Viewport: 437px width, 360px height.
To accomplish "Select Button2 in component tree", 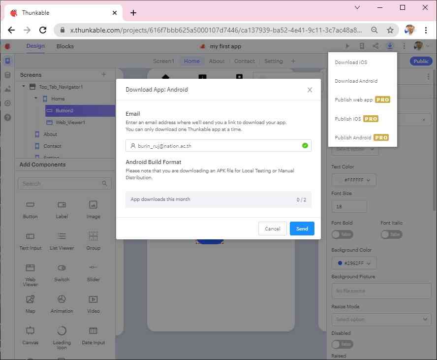I will 80,111.
